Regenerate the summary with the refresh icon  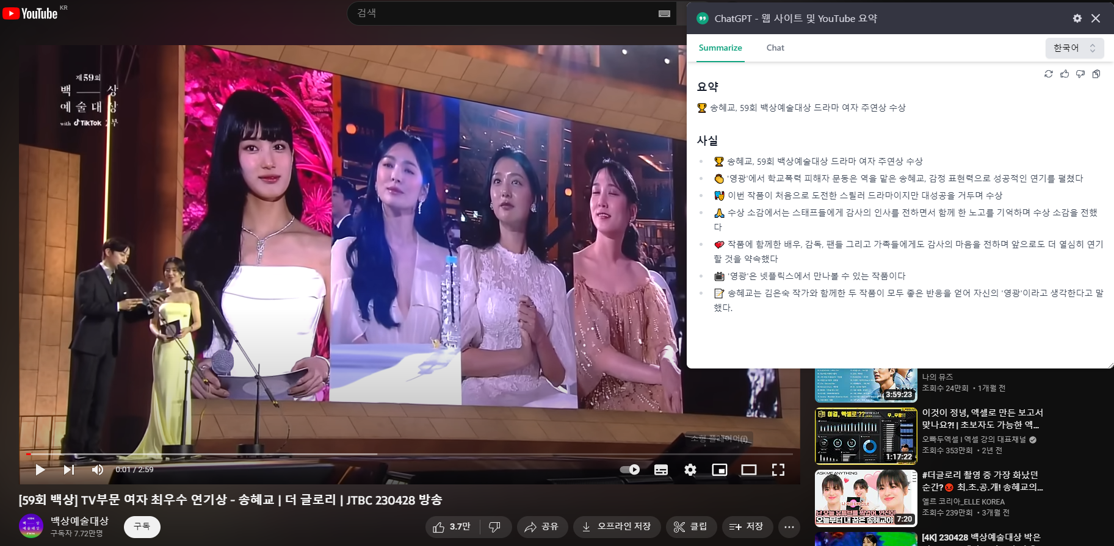pos(1049,74)
